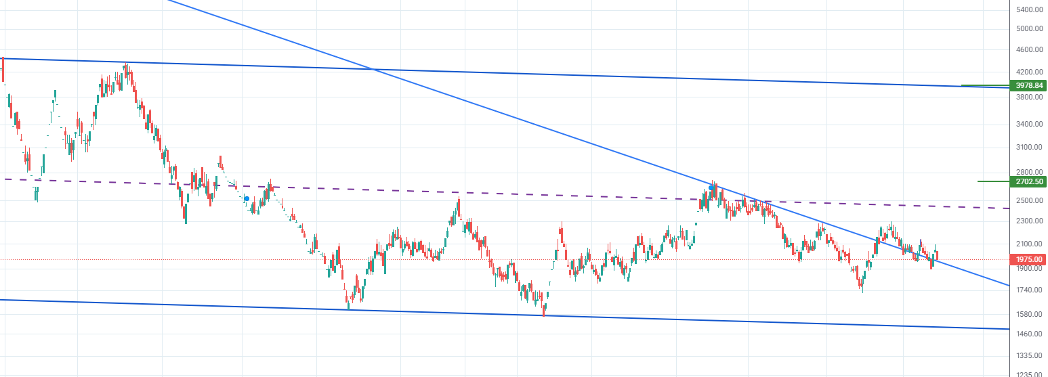
Task: Click the 5400.00 price axis label
Action: [x=1028, y=9]
